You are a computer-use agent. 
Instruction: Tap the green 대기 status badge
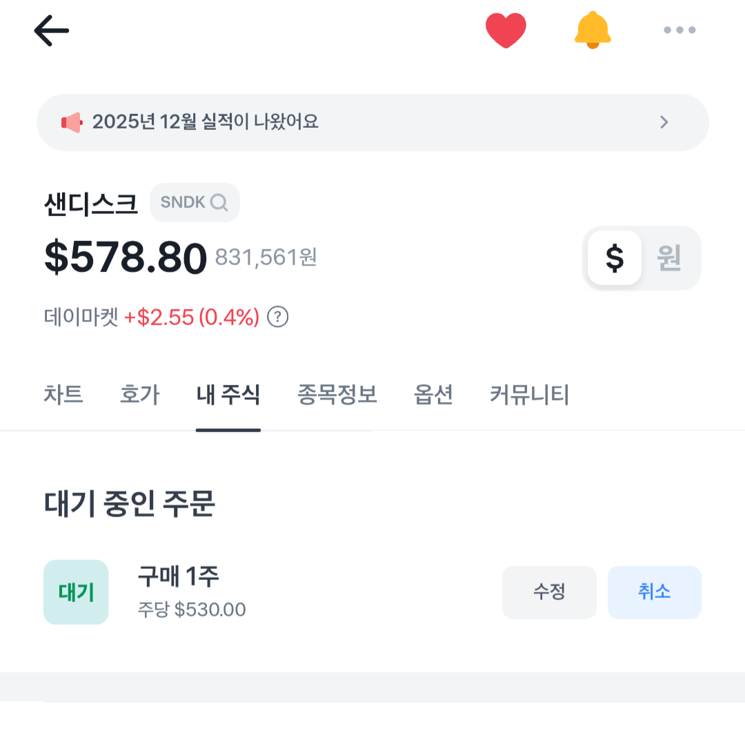click(x=76, y=592)
